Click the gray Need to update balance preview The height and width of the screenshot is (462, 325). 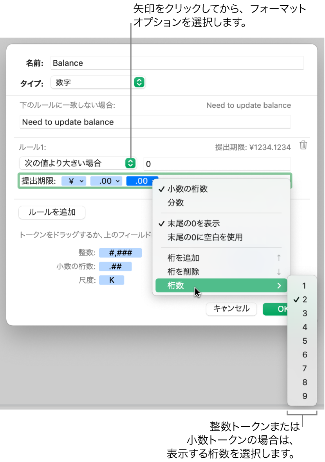point(248,105)
